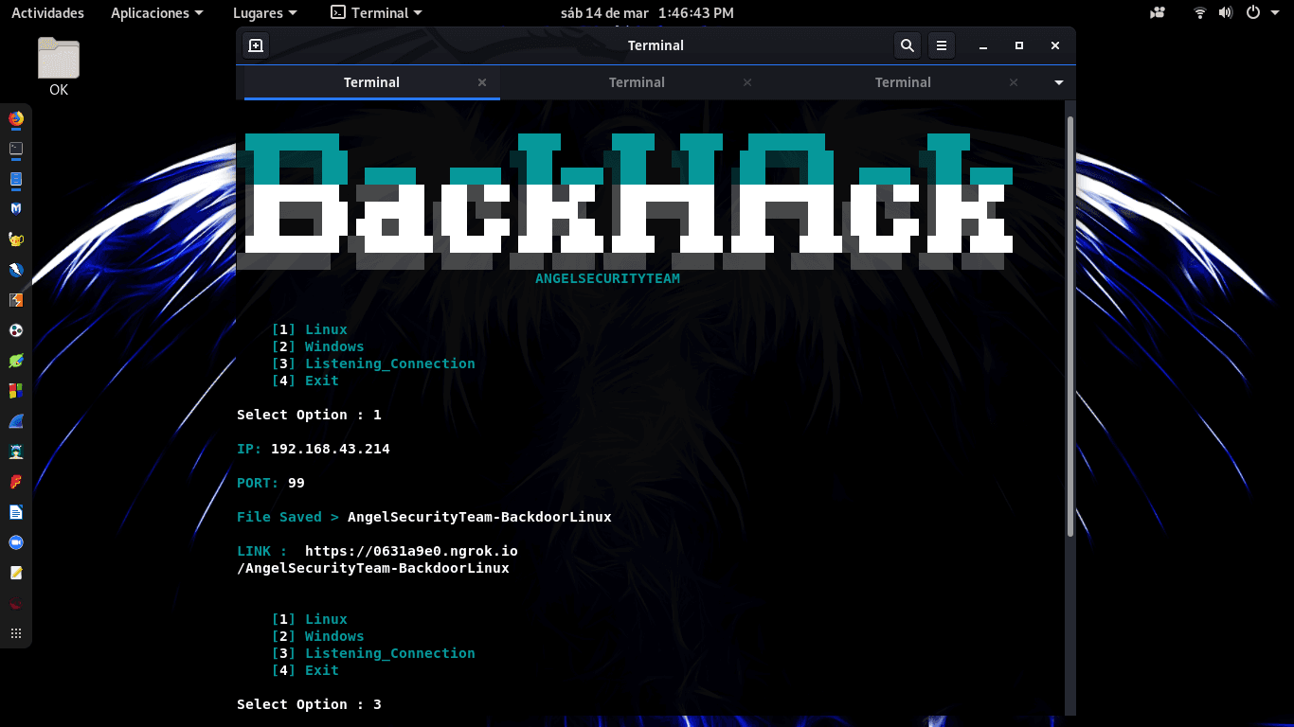Open the Terminal app menu in the top bar
Viewport: 1294px width, 727px height.
375,12
